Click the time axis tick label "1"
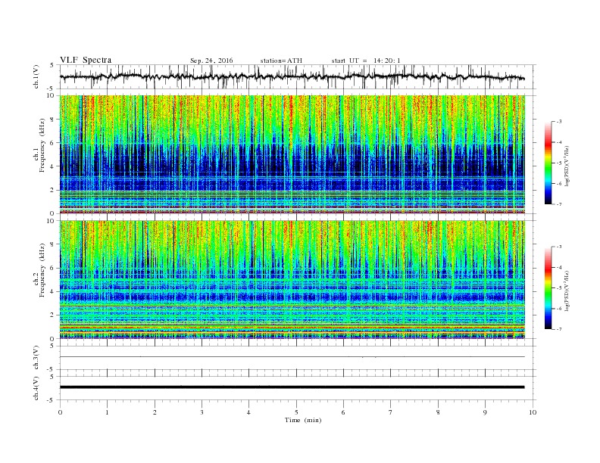 click(x=107, y=412)
